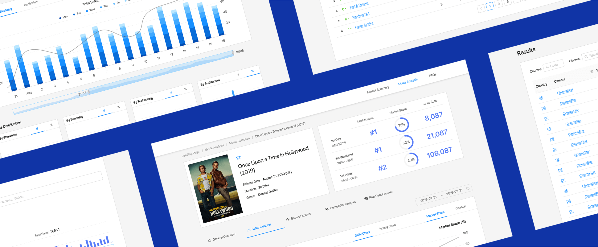Open first CinemaStar link in Results
598x247 pixels.
click(565, 92)
